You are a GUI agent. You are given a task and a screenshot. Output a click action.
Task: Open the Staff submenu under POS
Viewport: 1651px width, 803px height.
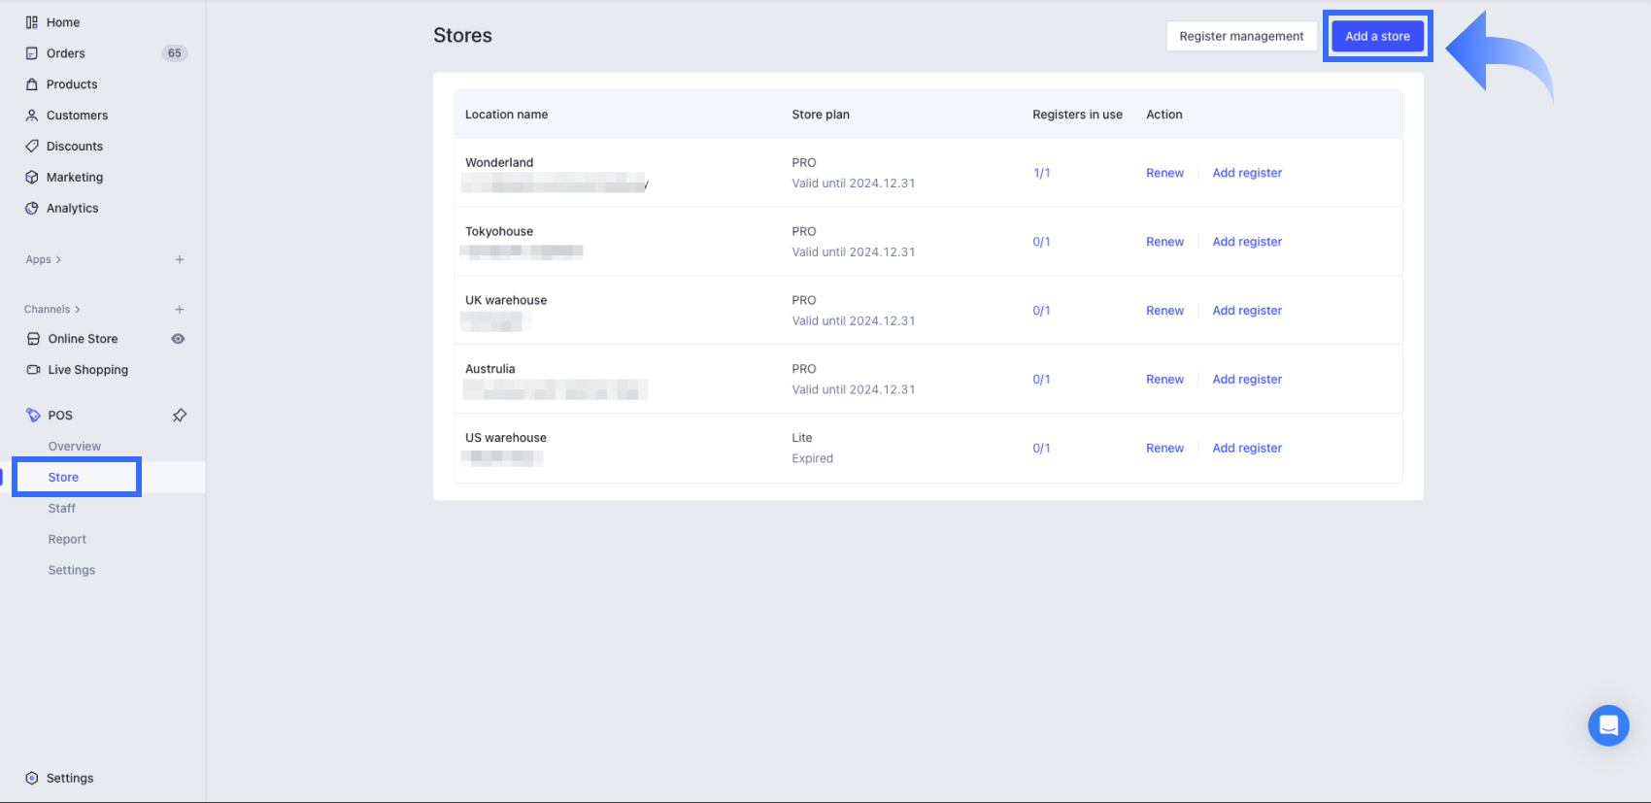click(x=62, y=509)
